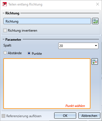
Task: Select the Punkte radio button
Action: [x=29, y=53]
